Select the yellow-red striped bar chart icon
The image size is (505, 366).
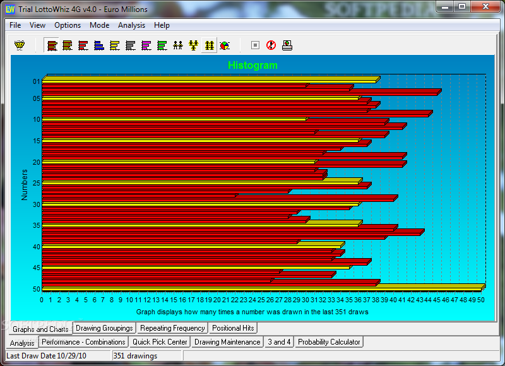[x=68, y=45]
